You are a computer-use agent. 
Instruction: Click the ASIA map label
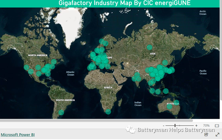pos(153,54)
